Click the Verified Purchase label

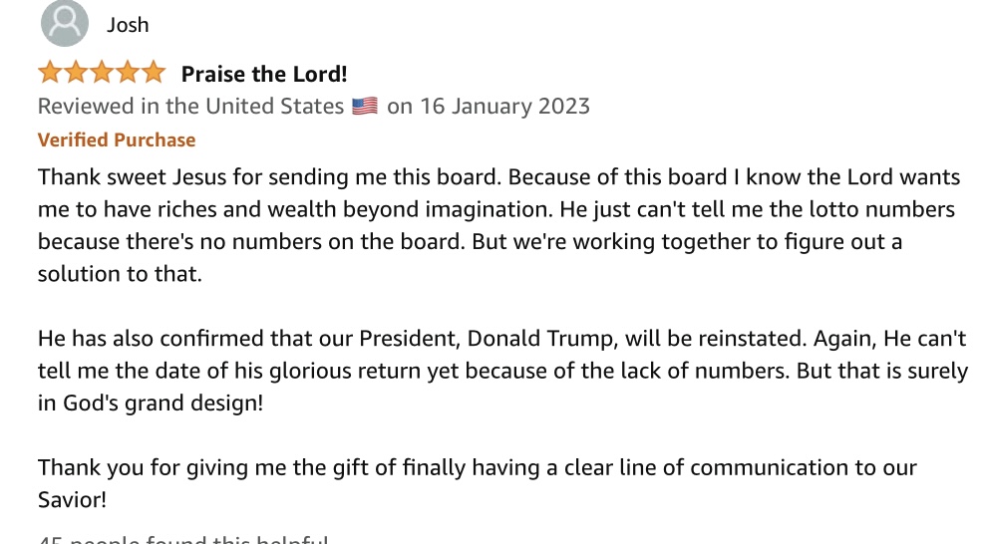pyautogui.click(x=117, y=140)
